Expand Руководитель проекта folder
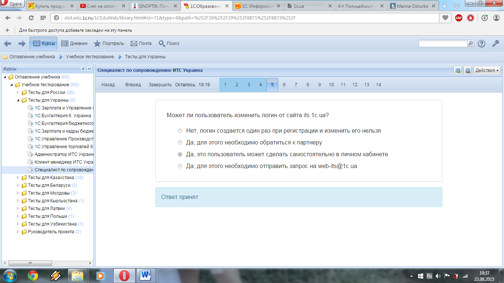 18,232
